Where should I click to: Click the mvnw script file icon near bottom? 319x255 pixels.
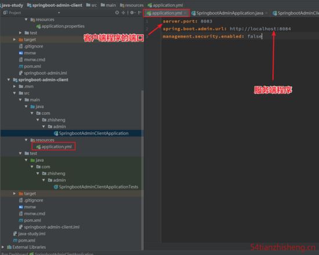(21, 207)
